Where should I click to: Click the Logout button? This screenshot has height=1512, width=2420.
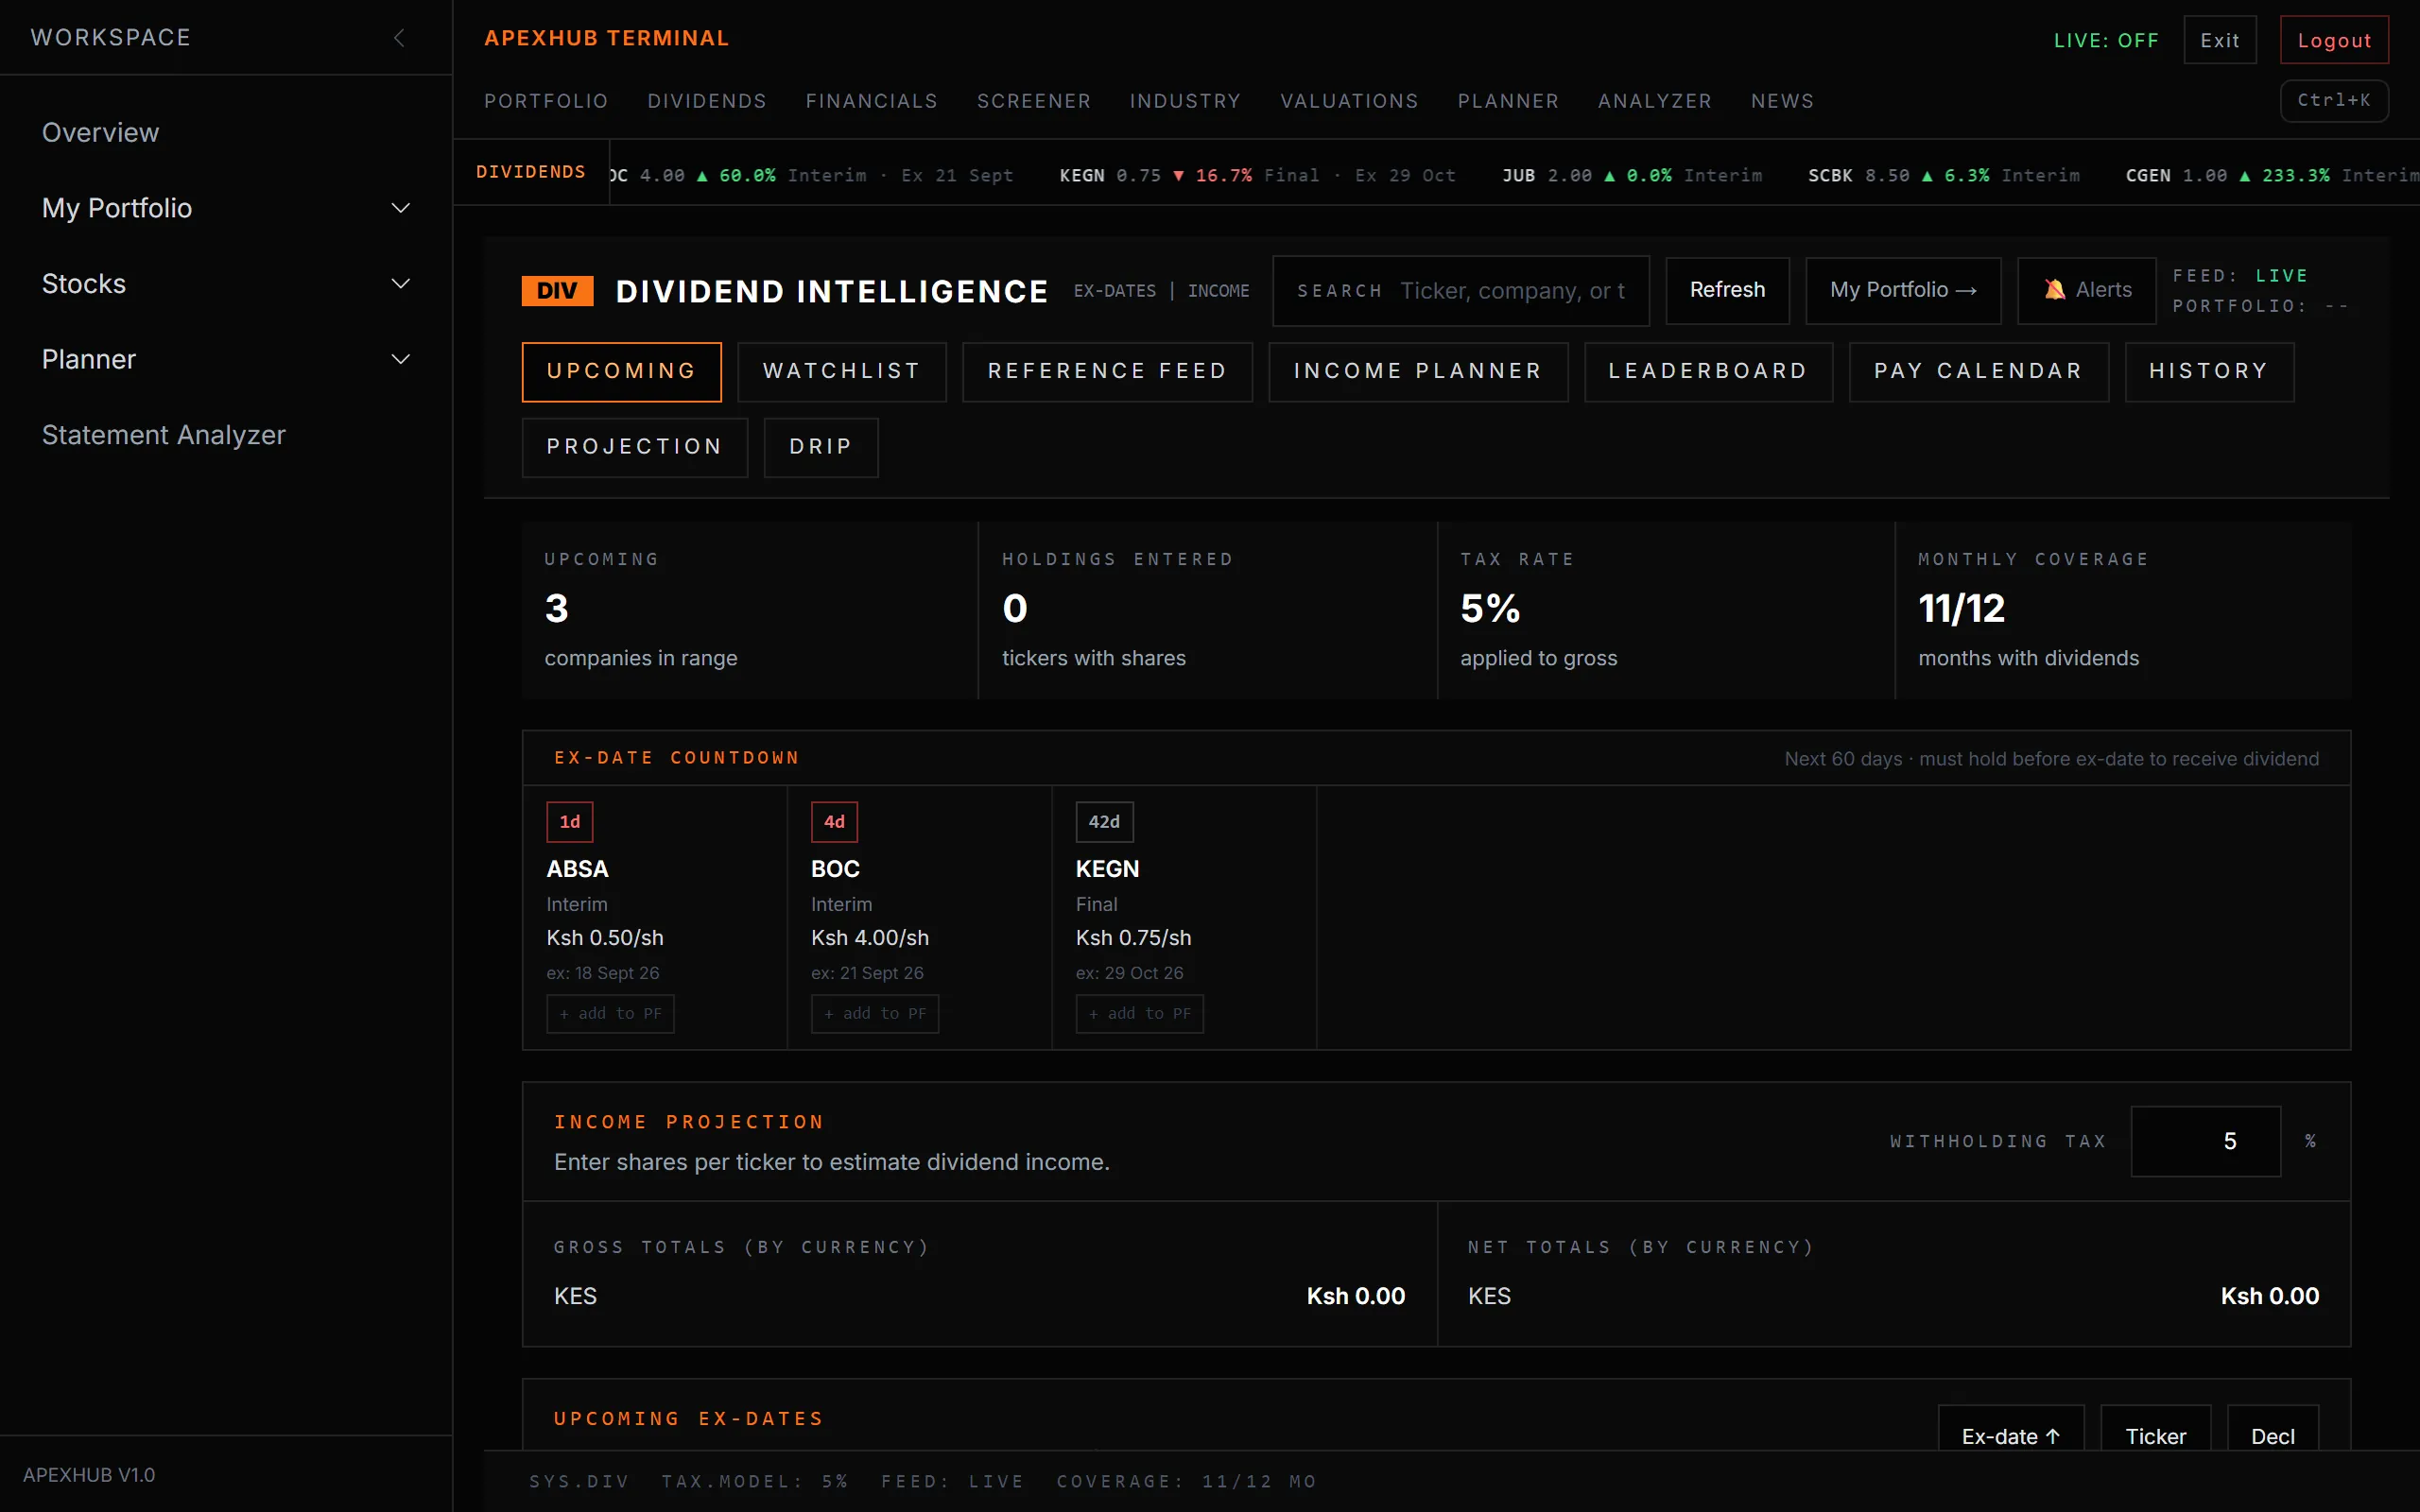(x=2334, y=40)
